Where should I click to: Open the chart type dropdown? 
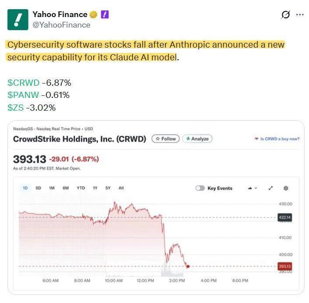(253, 188)
